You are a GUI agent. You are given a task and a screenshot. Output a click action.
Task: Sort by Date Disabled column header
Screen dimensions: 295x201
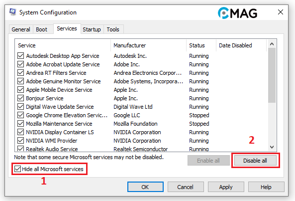coord(241,45)
